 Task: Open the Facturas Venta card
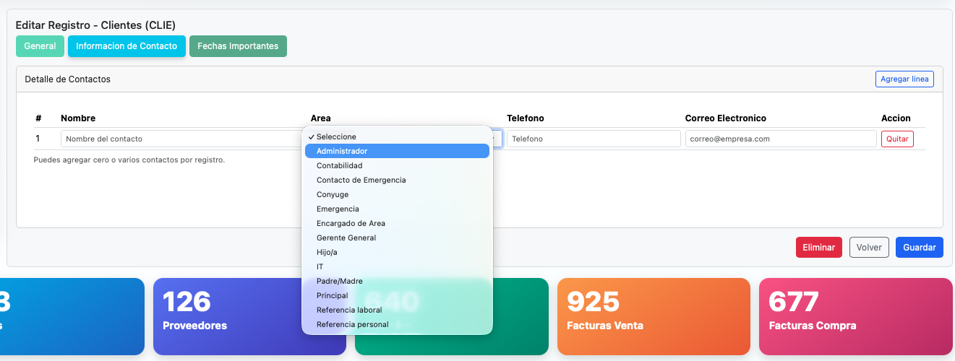[653, 316]
